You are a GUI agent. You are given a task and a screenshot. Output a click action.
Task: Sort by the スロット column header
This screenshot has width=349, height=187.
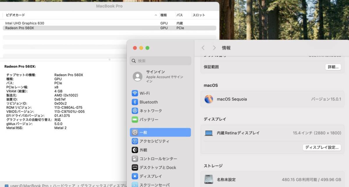coord(199,15)
